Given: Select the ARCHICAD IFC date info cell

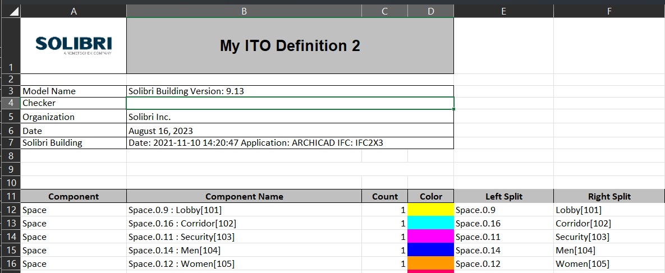Looking at the screenshot, I should tap(290, 143).
